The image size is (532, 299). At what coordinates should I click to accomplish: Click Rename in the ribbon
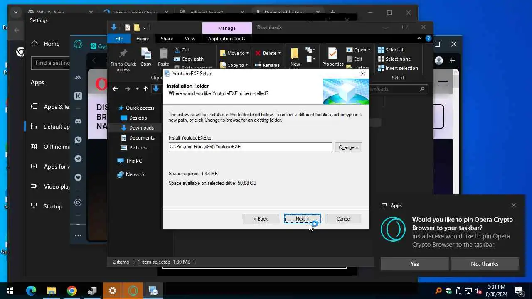pos(267,65)
